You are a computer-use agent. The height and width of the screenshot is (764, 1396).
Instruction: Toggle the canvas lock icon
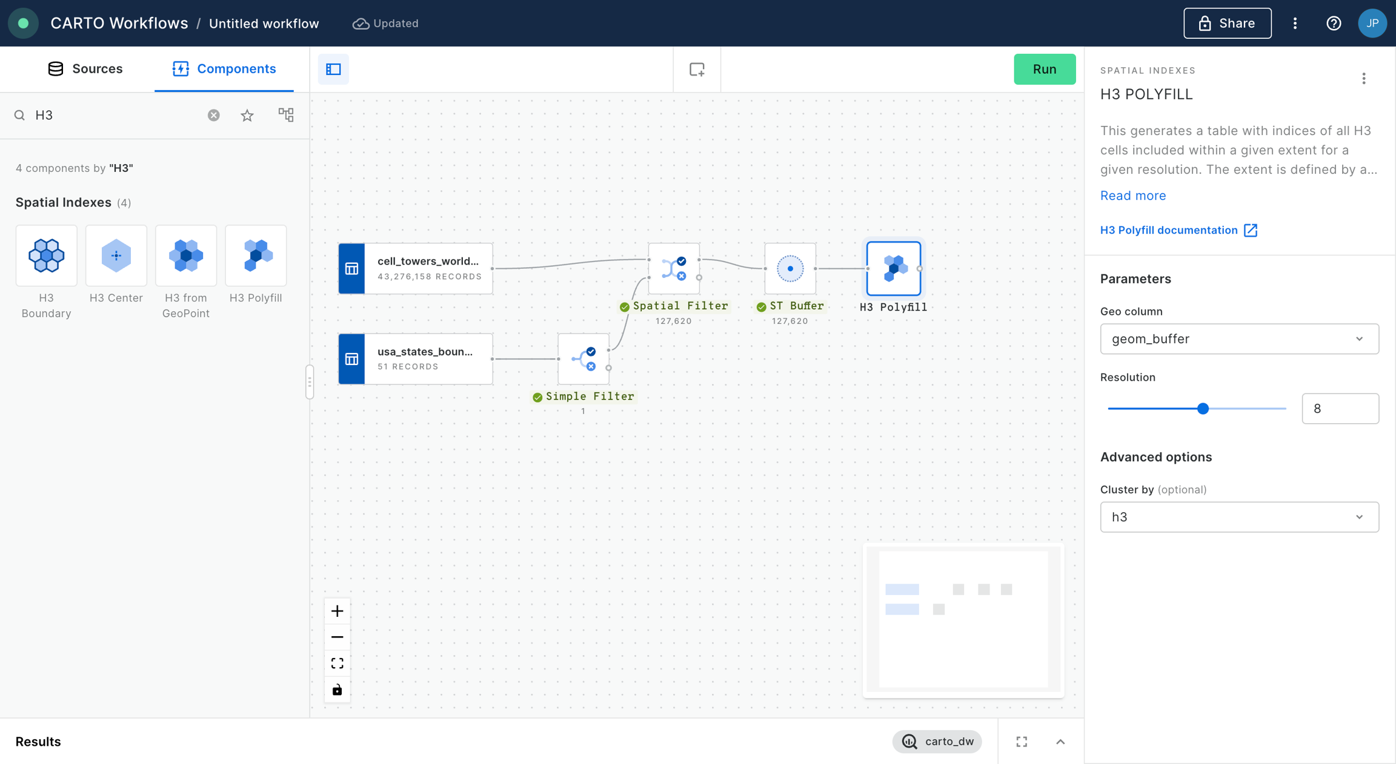tap(337, 690)
